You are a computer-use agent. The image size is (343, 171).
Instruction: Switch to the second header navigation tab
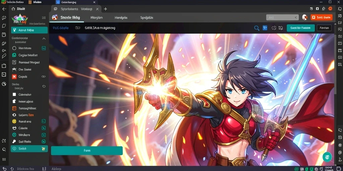96,17
